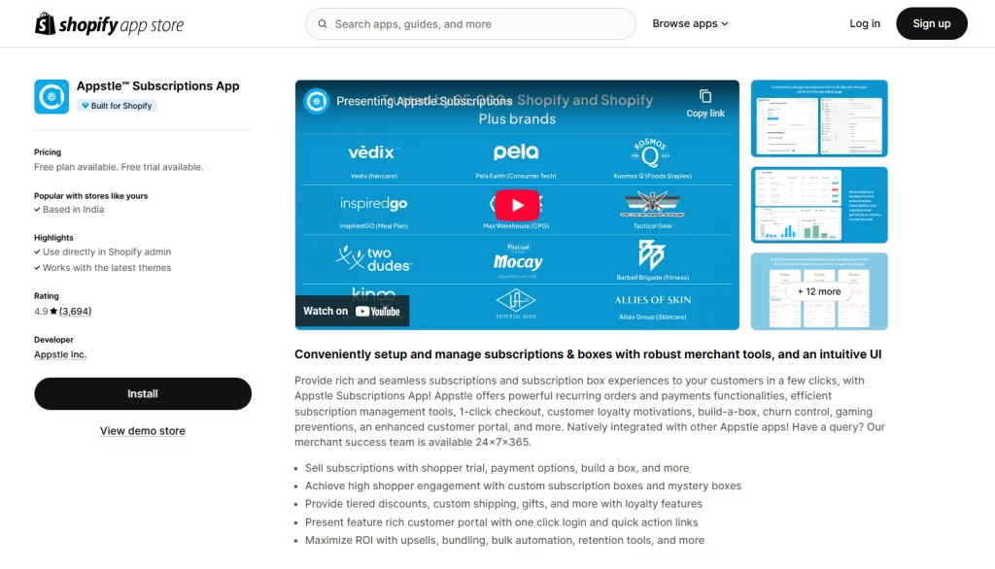The height and width of the screenshot is (569, 995).
Task: Open the 3,694 reviews link
Action: pos(76,312)
